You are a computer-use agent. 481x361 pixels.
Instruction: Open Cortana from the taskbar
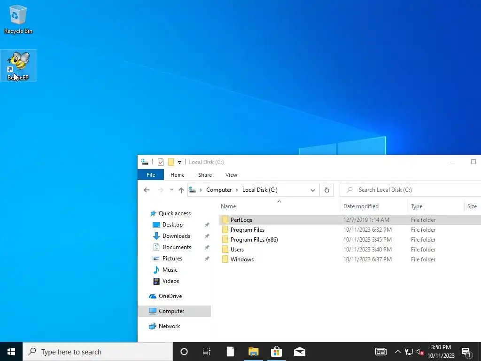[184, 352]
